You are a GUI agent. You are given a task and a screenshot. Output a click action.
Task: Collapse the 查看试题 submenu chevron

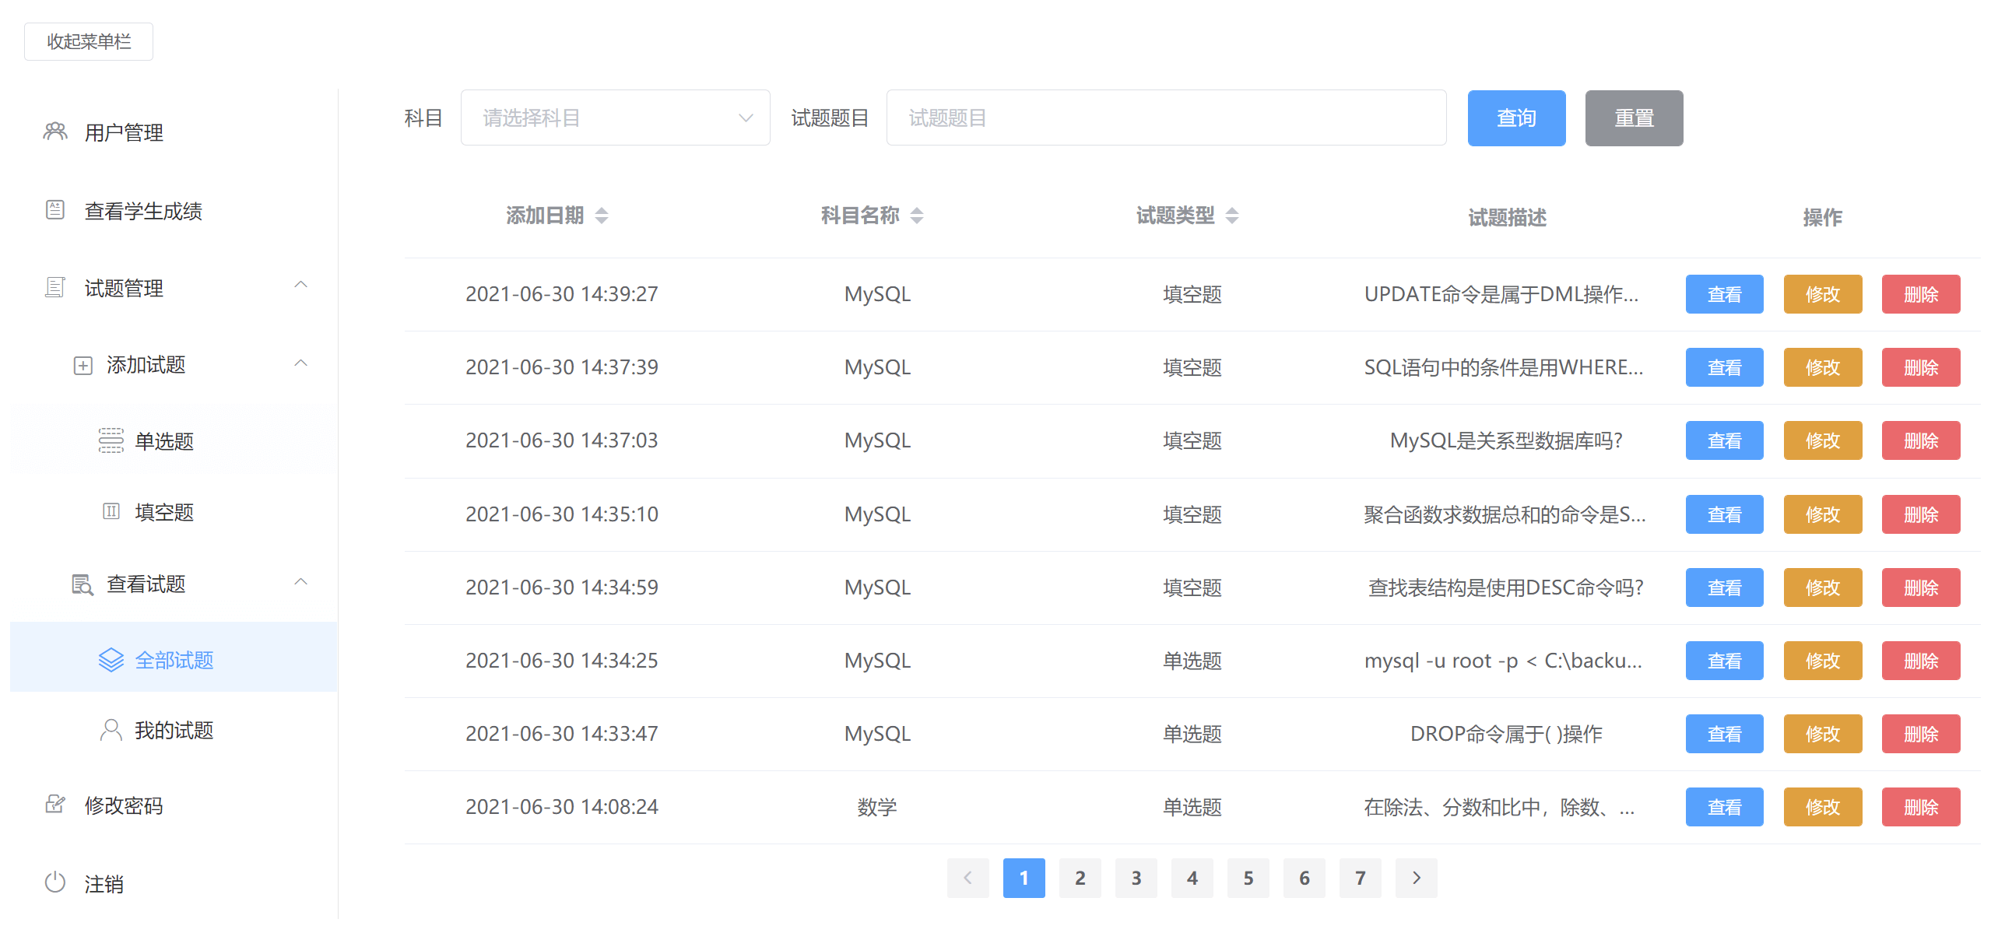[301, 582]
